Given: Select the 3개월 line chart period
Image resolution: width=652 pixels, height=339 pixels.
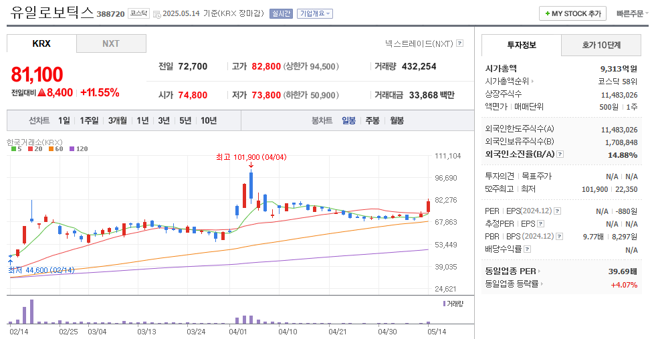Looking at the screenshot, I should pyautogui.click(x=118, y=120).
